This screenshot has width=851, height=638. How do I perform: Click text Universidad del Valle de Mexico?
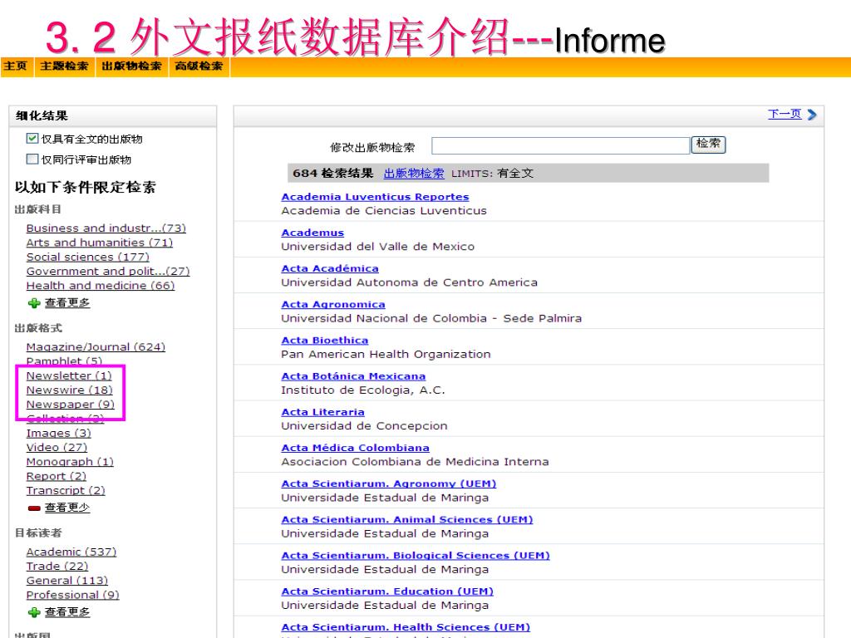(x=378, y=247)
